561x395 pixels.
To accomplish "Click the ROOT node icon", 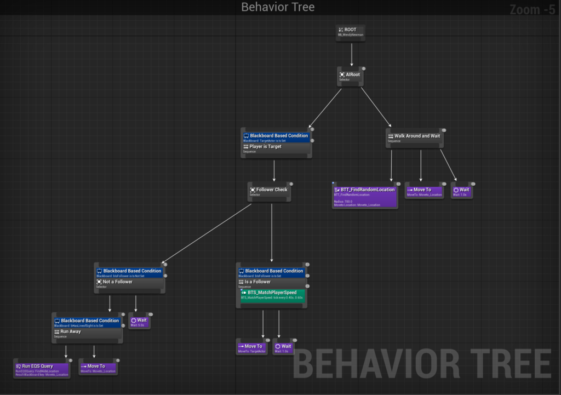I will click(x=341, y=30).
